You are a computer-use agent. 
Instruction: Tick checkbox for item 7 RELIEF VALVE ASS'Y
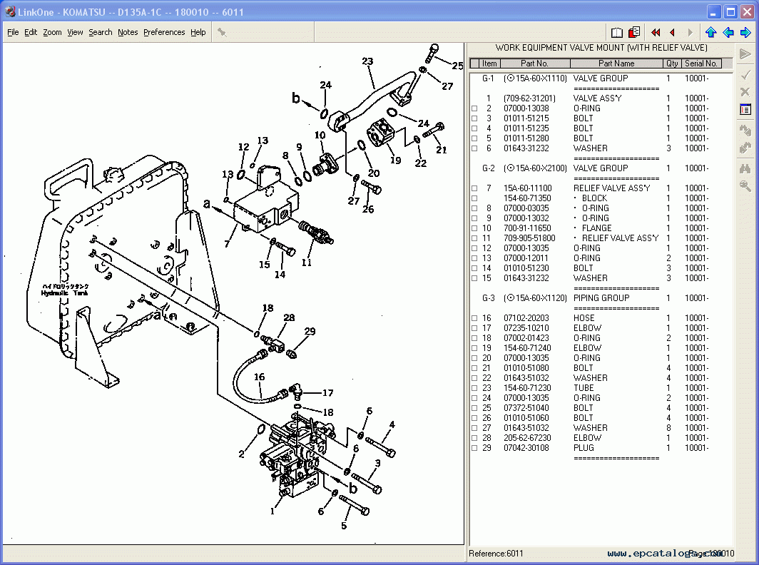point(474,188)
